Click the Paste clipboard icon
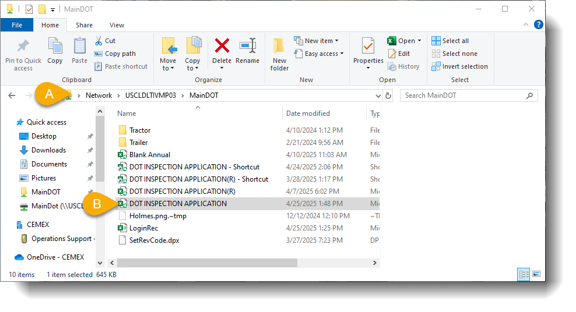576x312 pixels. pos(79,46)
